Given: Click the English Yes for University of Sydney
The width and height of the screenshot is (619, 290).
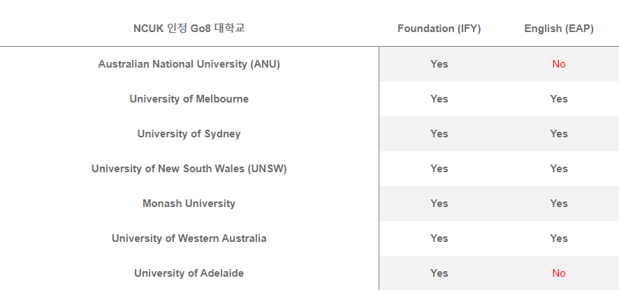Looking at the screenshot, I should tap(559, 134).
